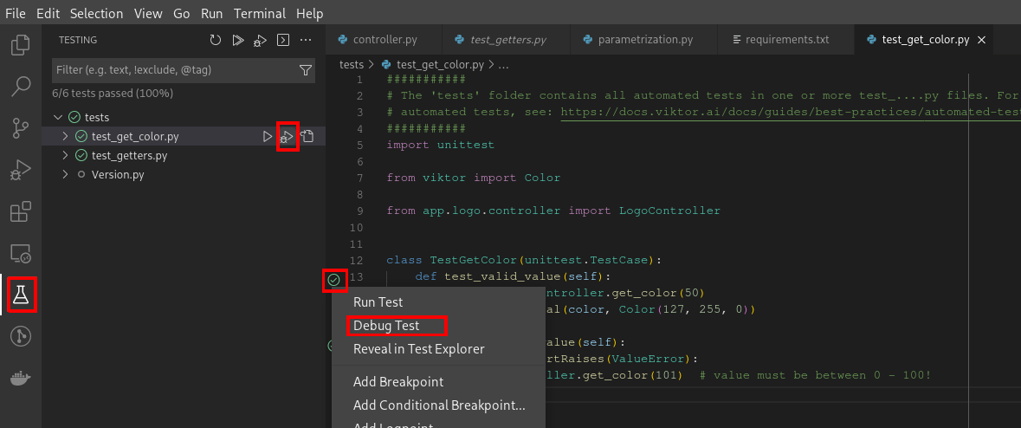Switch to the parametrization.py tab

coord(645,40)
